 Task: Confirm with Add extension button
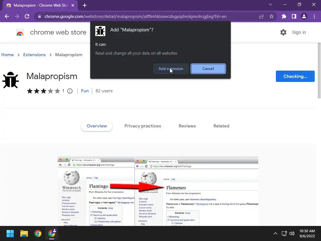coord(171,69)
